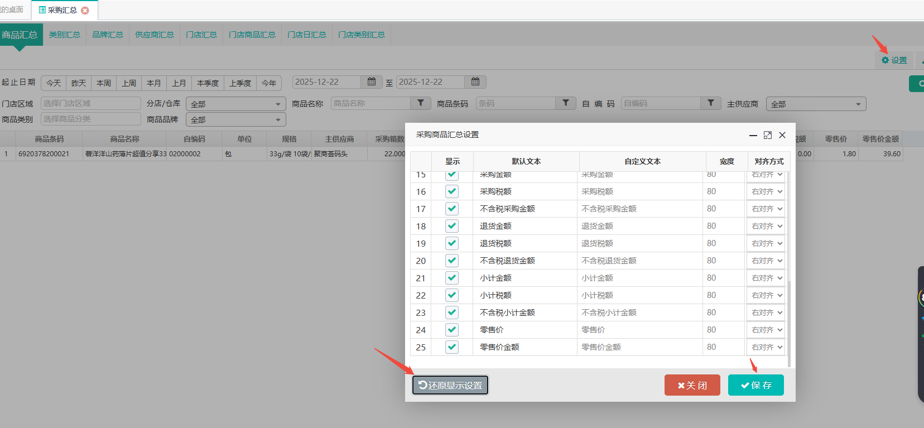Click the product name filter icon
Image resolution: width=924 pixels, height=428 pixels.
421,103
